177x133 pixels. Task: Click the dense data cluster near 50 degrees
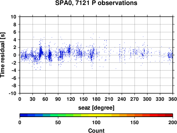(41, 52)
